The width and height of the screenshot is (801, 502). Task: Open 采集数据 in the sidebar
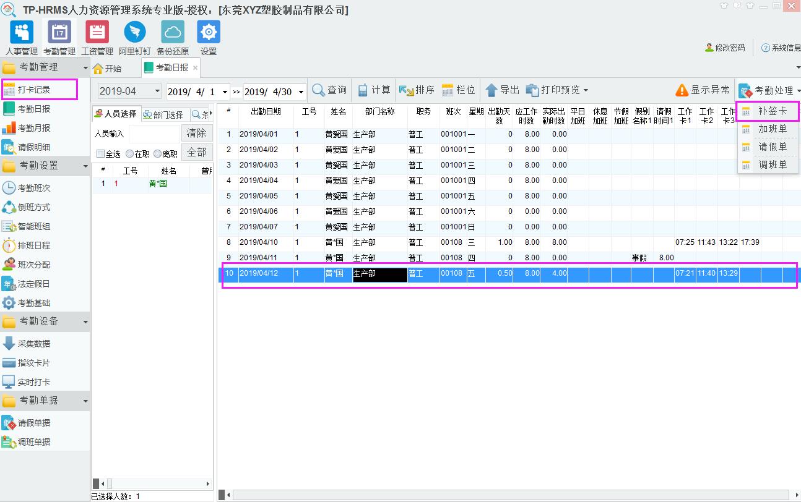click(34, 344)
